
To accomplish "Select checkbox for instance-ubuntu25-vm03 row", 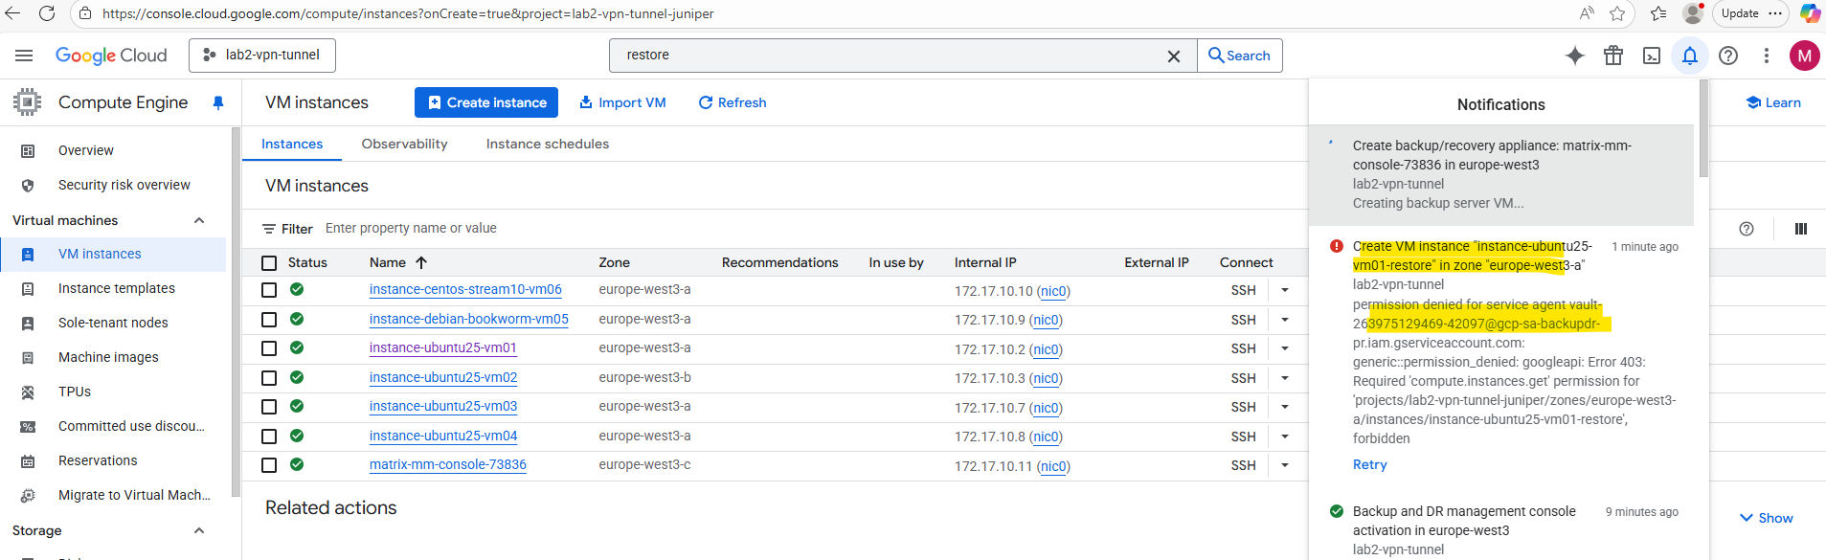I will (269, 407).
